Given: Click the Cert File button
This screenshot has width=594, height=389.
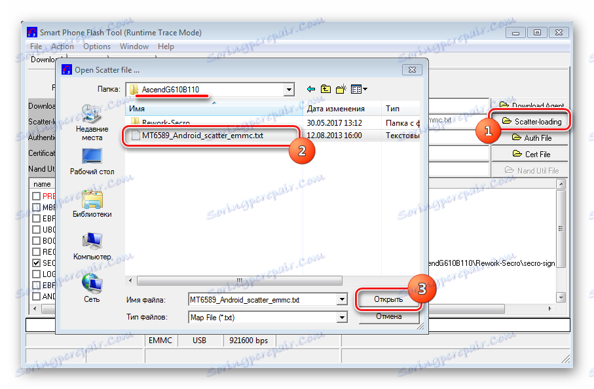Looking at the screenshot, I should [532, 154].
